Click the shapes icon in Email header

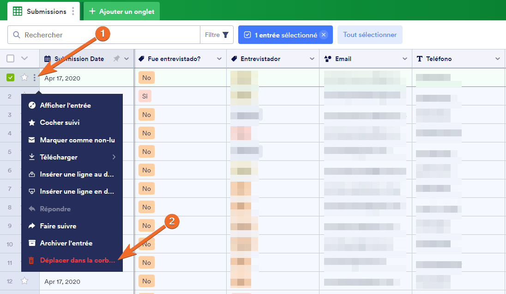click(328, 59)
